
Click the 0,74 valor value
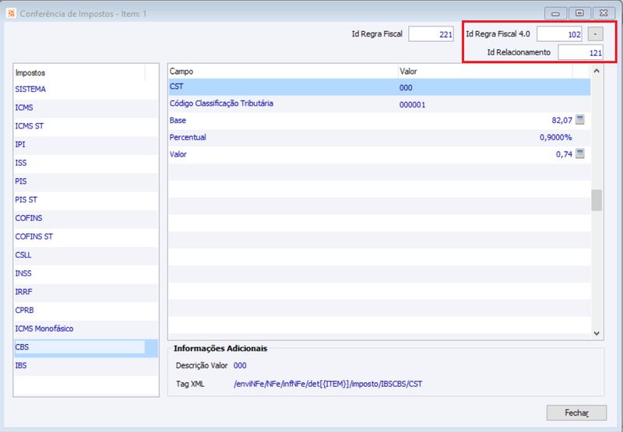pos(564,154)
